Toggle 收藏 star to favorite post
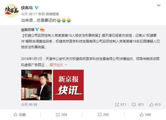The width and height of the screenshot is (166, 120). (20, 115)
